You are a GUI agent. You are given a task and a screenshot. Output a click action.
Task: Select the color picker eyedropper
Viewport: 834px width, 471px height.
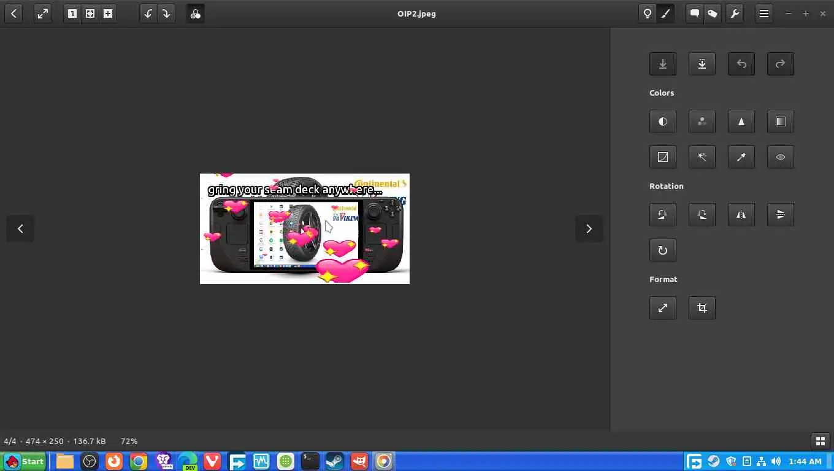pos(741,157)
